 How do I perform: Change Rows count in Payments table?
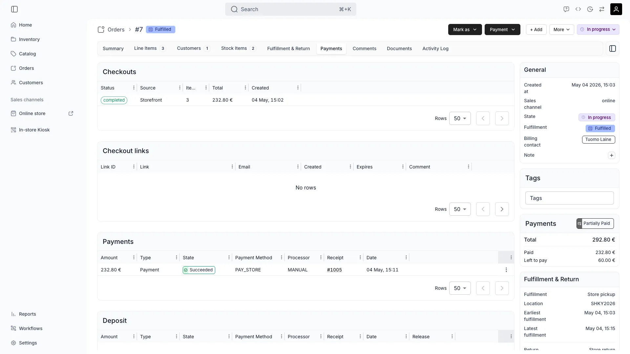pyautogui.click(x=460, y=288)
